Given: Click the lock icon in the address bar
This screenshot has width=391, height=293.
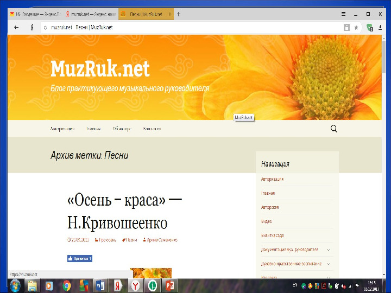Looking at the screenshot, I should [x=346, y=28].
